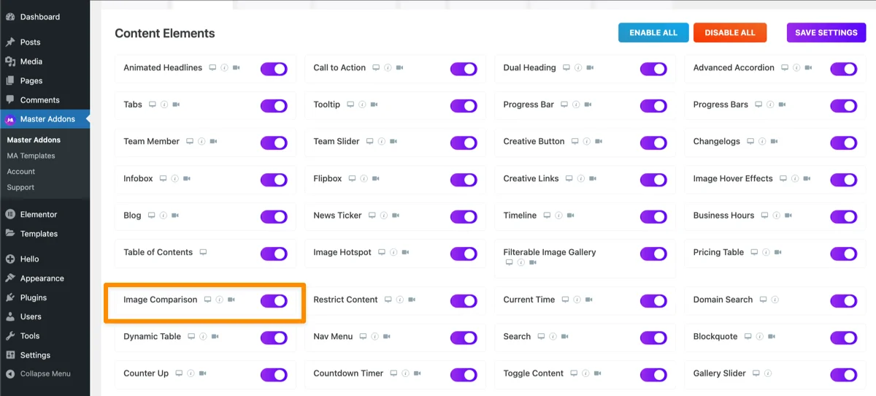Screen dimensions: 876x396
Task: Open video icon for Image Hotspot
Action: click(x=405, y=253)
